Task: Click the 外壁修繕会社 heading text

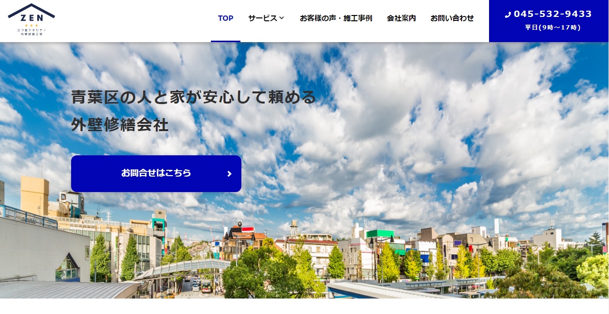Action: (119, 125)
